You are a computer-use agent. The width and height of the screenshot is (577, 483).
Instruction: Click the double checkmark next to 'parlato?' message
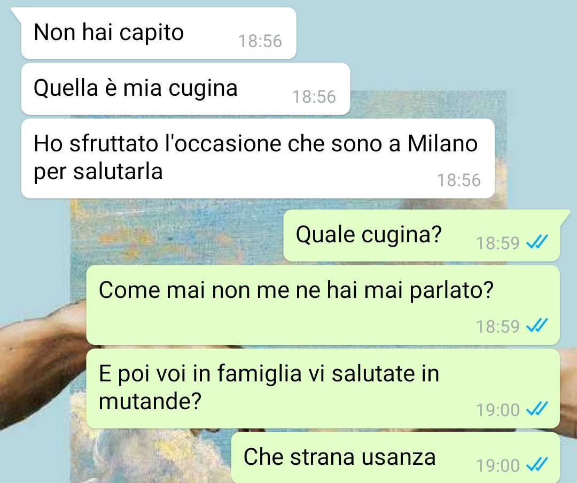pos(537,326)
